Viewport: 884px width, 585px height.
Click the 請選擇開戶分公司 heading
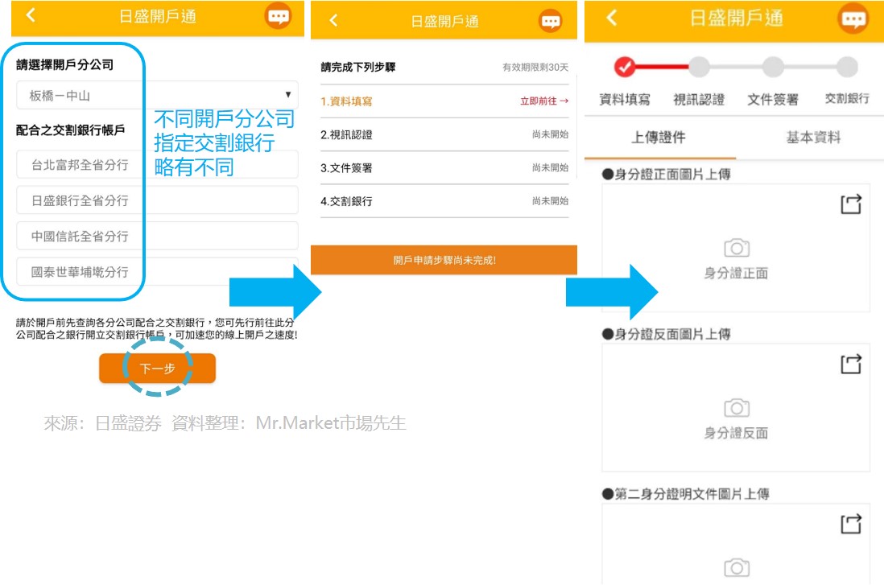65,65
